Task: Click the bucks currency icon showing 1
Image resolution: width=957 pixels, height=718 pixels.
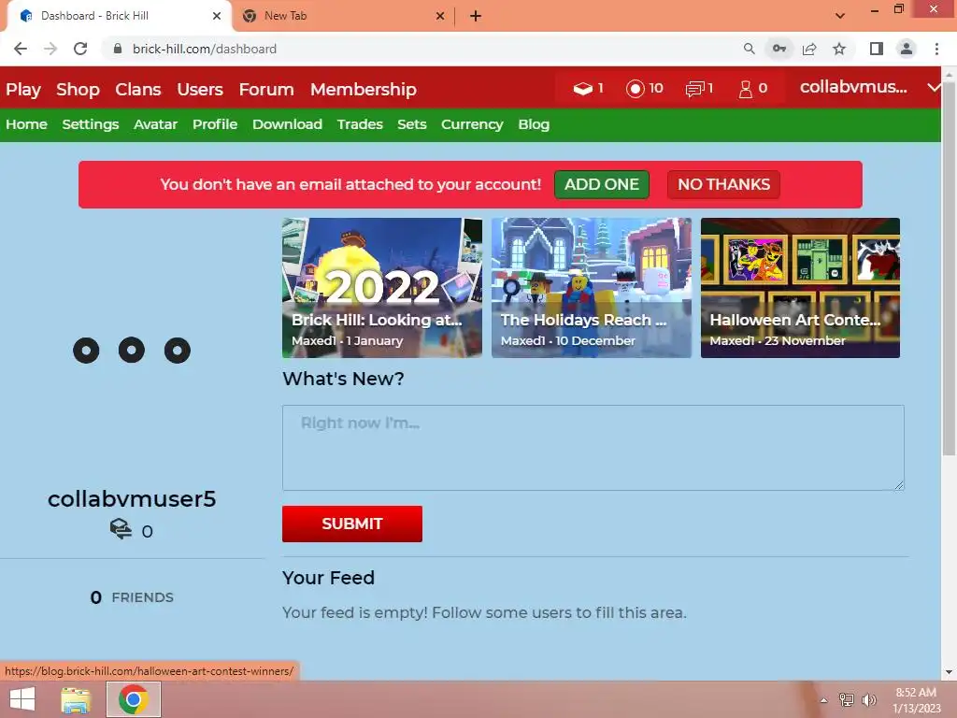Action: [x=583, y=89]
